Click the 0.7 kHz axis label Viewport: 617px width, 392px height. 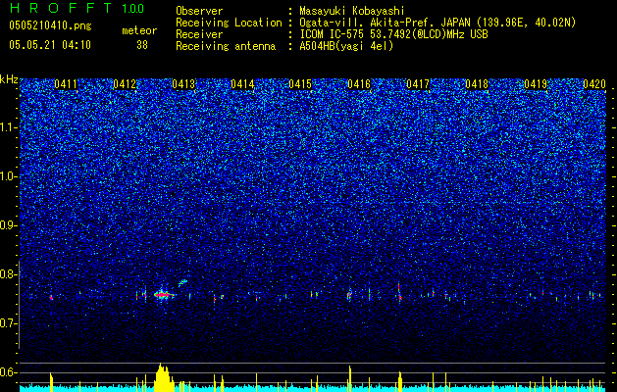click(x=8, y=323)
